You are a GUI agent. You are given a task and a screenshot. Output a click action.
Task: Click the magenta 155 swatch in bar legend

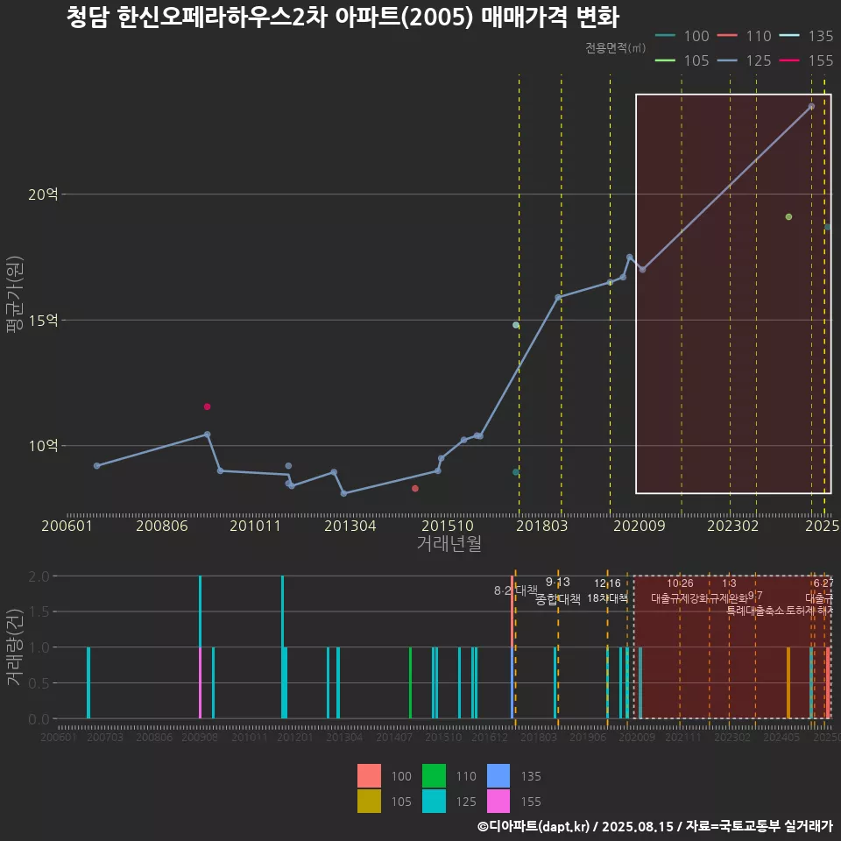(498, 801)
